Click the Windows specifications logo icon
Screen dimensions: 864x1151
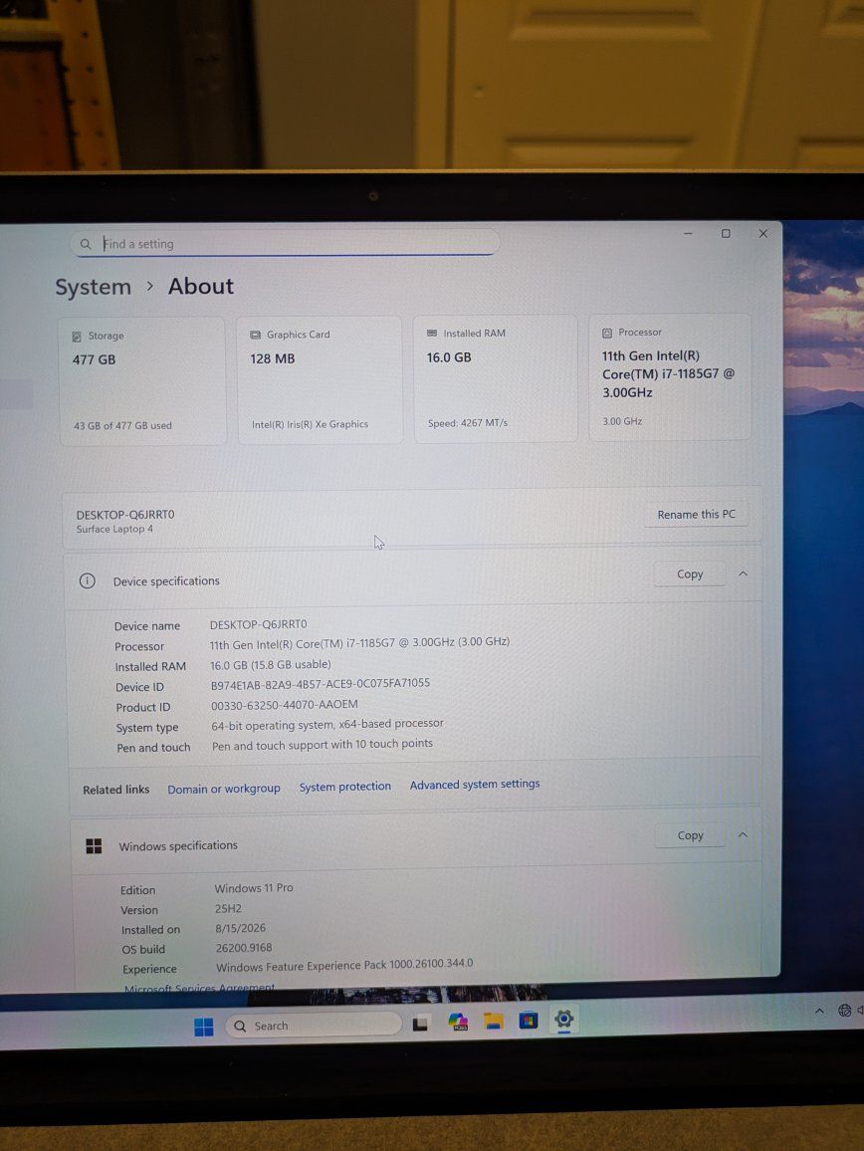tap(94, 845)
